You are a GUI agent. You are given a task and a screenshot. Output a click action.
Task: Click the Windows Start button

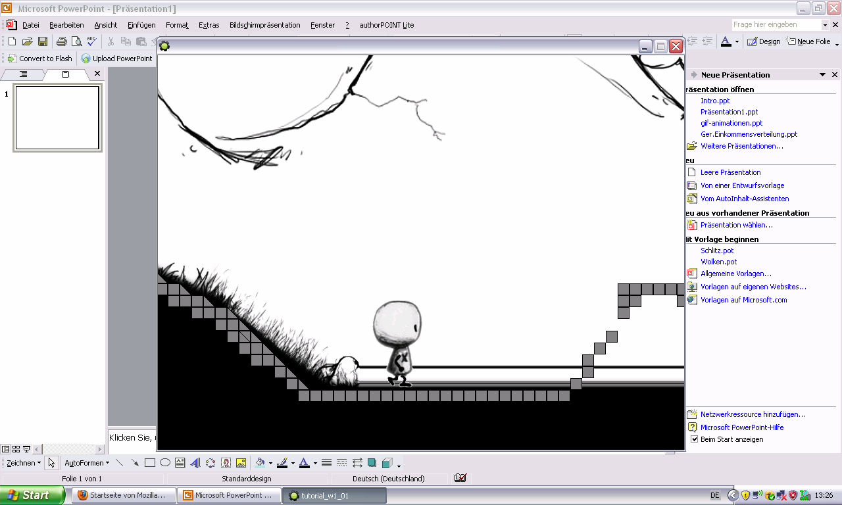click(x=32, y=495)
